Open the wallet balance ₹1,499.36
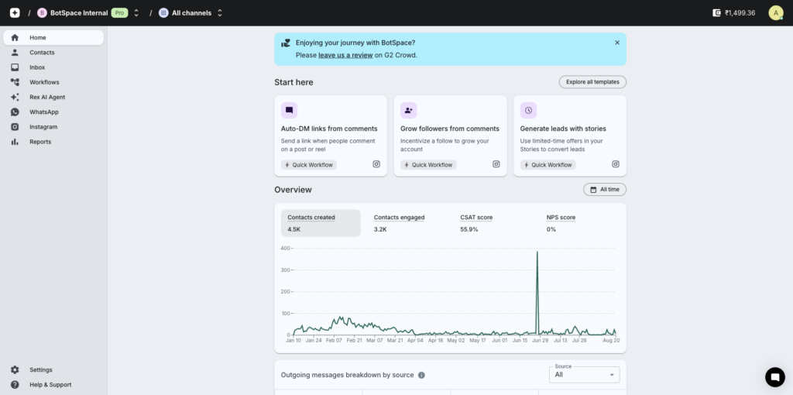793x395 pixels. [x=734, y=13]
